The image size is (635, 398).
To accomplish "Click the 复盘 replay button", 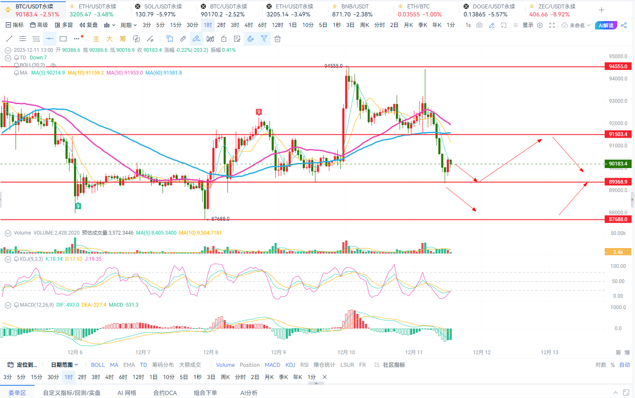I will click(89, 25).
